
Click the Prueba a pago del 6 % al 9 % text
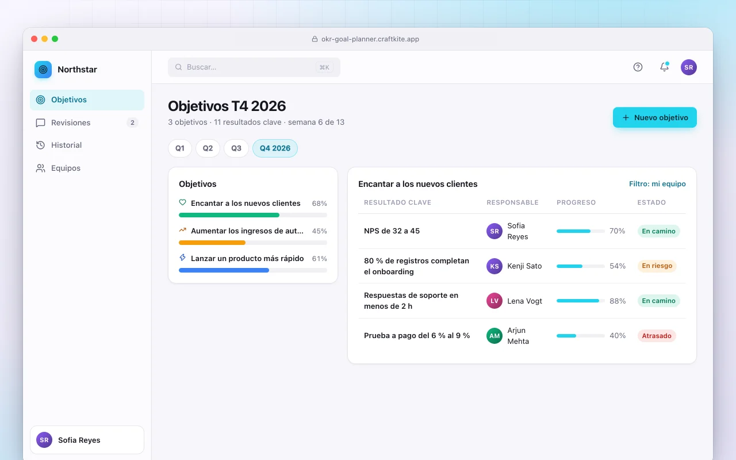(417, 336)
